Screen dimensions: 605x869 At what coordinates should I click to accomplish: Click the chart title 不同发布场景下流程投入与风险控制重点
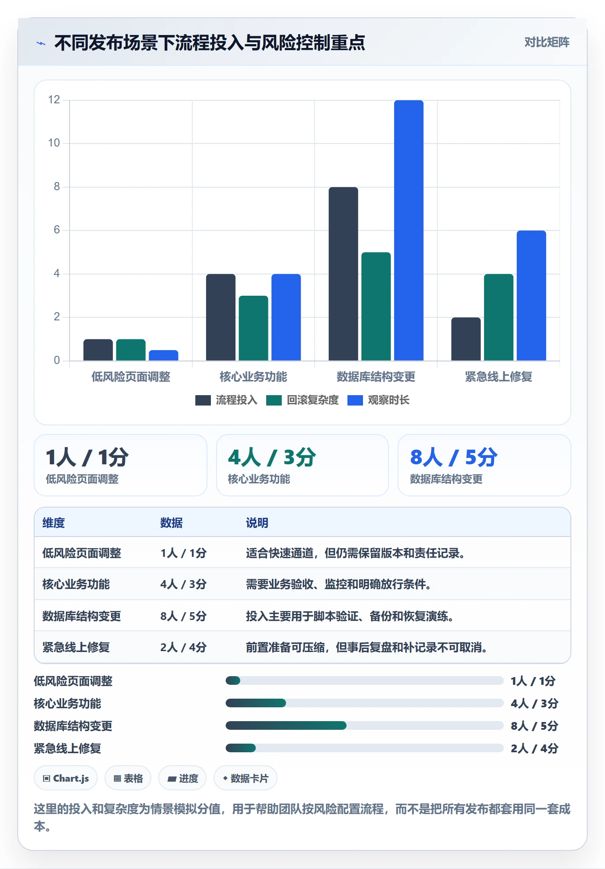point(210,43)
